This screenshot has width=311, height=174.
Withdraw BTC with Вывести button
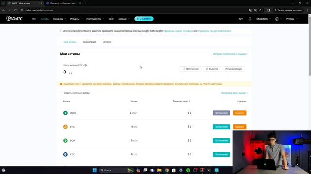pos(240,127)
